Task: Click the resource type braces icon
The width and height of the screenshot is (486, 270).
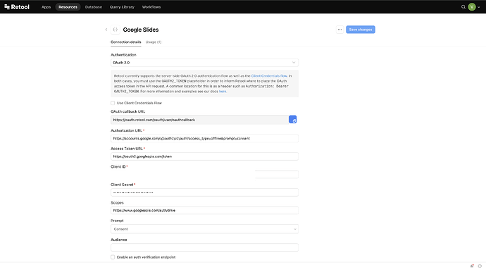Action: tap(116, 30)
